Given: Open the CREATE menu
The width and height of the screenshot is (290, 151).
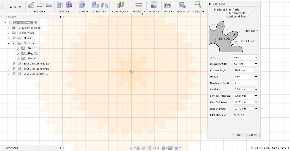Looking at the screenshot, I should point(64,12).
